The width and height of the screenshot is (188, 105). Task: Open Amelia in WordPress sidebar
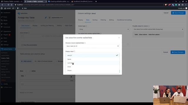click(x=6, y=84)
